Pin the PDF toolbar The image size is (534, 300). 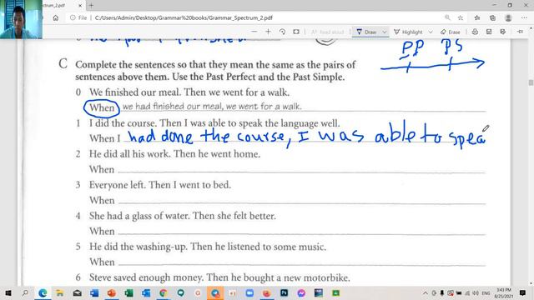(x=520, y=32)
